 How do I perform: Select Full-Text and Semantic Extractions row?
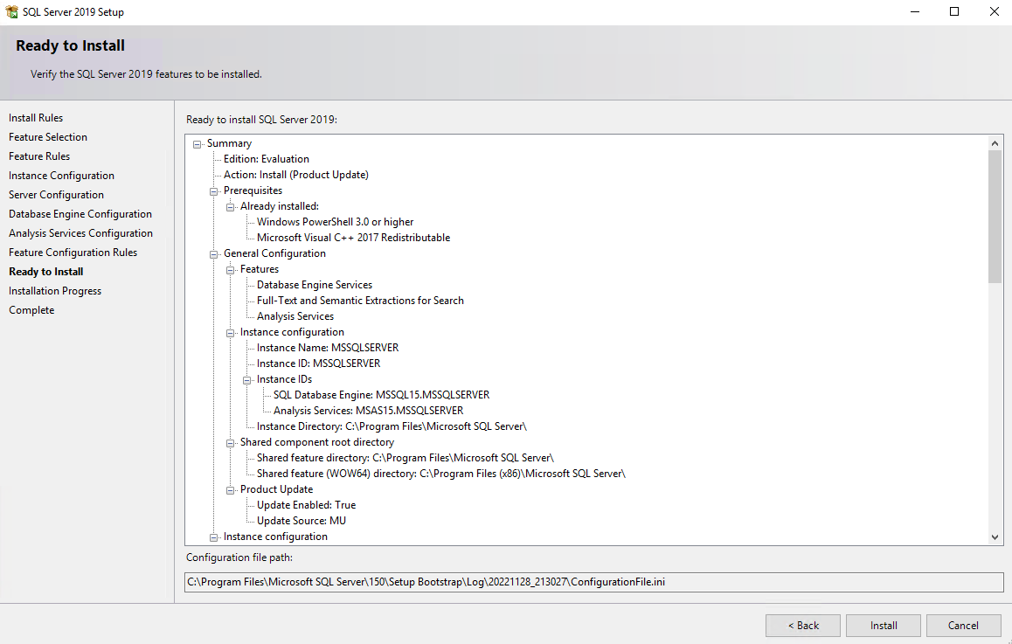click(x=360, y=301)
